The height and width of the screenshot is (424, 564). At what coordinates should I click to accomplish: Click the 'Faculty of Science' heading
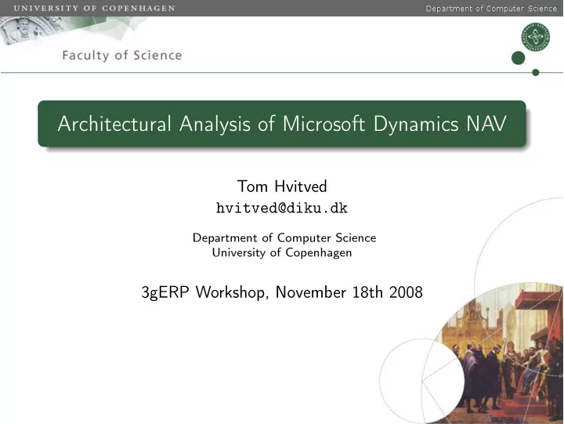pos(122,56)
